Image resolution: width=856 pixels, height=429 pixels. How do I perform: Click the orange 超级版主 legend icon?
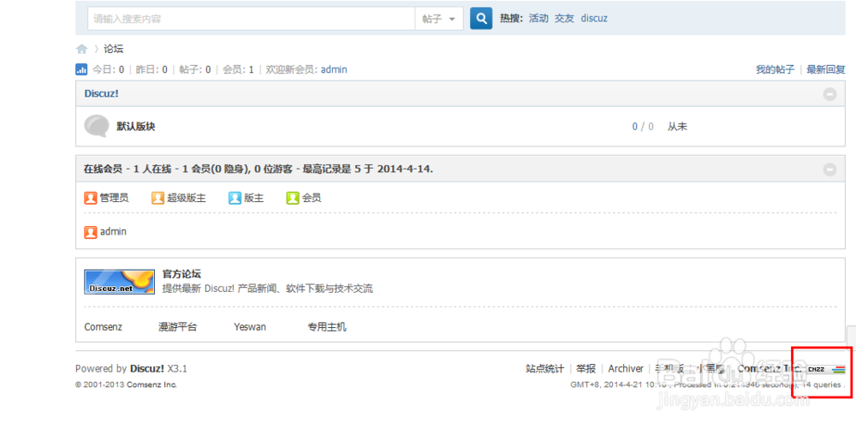click(158, 198)
